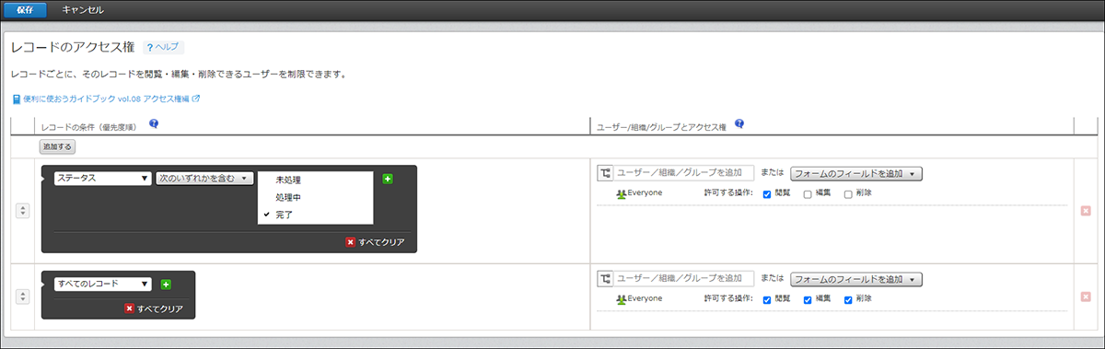Click すべてクリア in the すべてのレコード box
Image resolution: width=1105 pixels, height=349 pixels.
click(154, 308)
